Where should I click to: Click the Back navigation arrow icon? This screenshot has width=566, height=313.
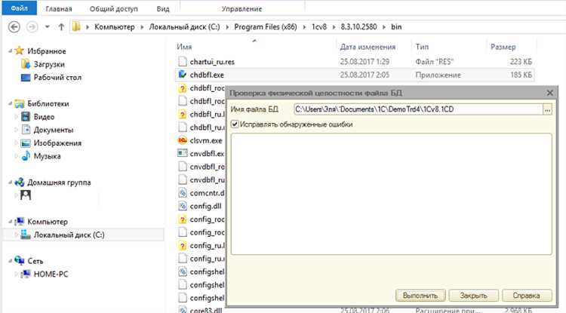coord(14,27)
